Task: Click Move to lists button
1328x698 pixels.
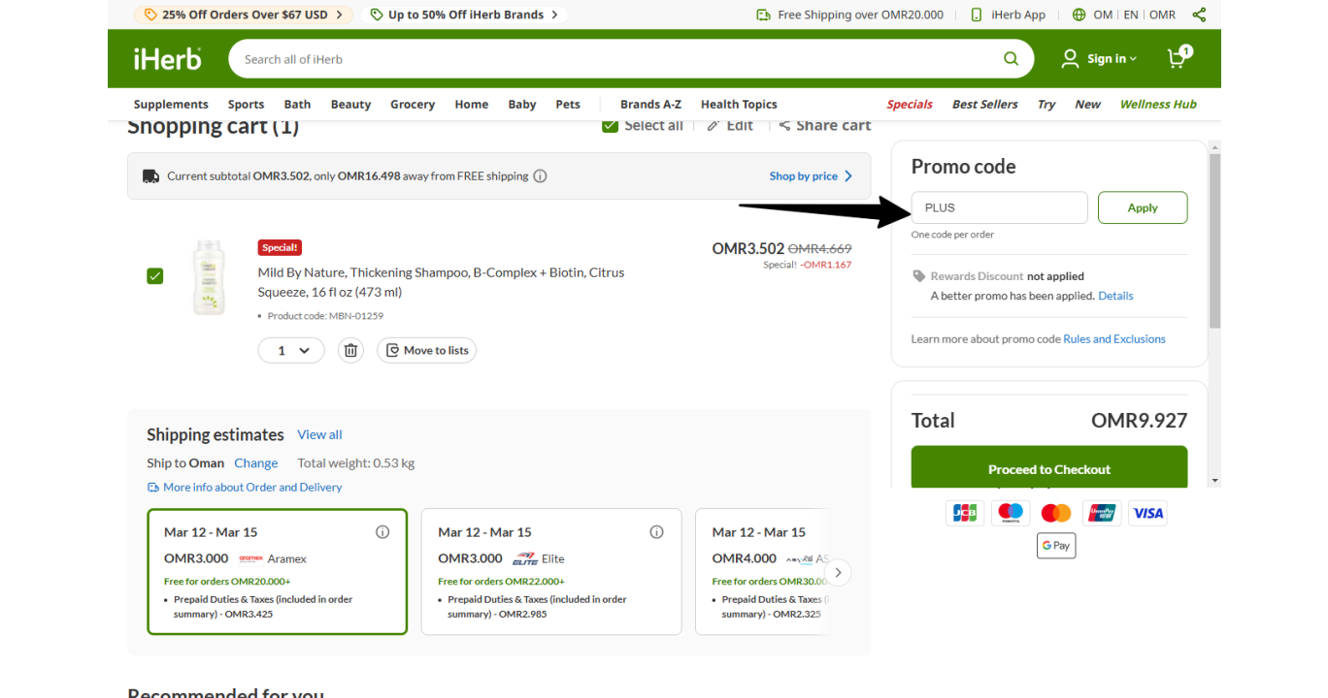Action: click(426, 351)
